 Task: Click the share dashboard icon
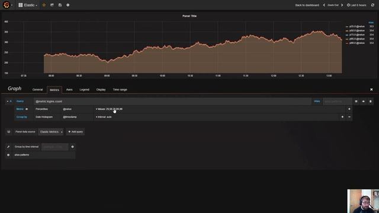[x=52, y=5]
